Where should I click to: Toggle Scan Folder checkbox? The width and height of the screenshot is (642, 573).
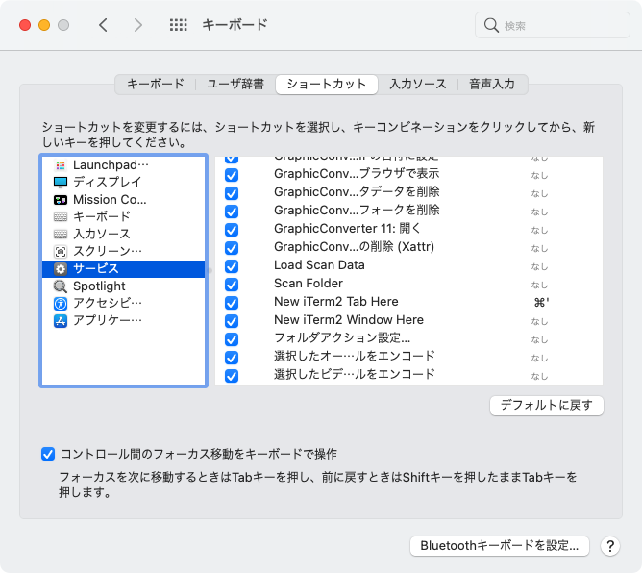pos(232,285)
